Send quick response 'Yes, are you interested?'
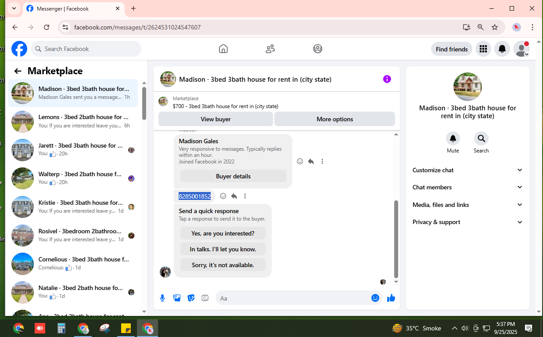The image size is (543, 337). (223, 233)
